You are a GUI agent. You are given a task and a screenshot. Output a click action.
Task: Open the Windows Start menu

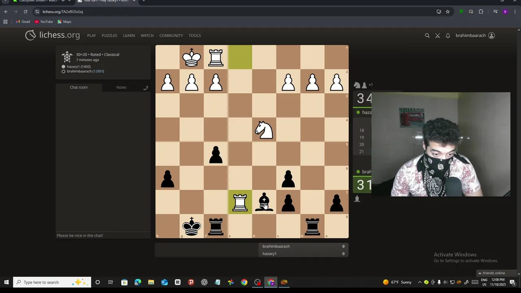[7, 282]
